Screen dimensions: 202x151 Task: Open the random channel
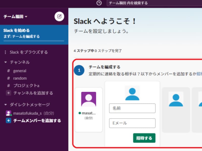(x=20, y=78)
